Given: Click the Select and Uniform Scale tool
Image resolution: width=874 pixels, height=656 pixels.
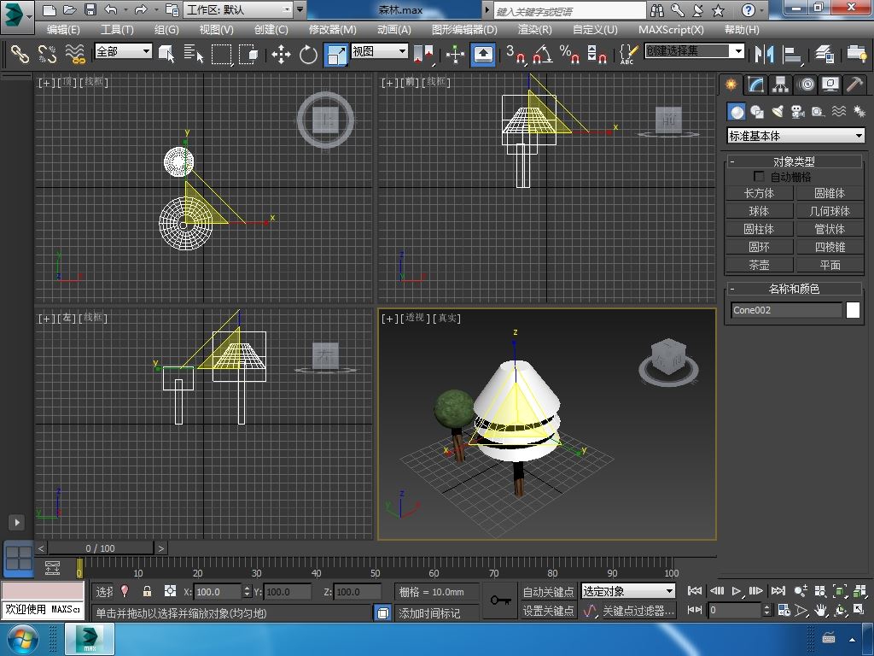Looking at the screenshot, I should point(336,55).
